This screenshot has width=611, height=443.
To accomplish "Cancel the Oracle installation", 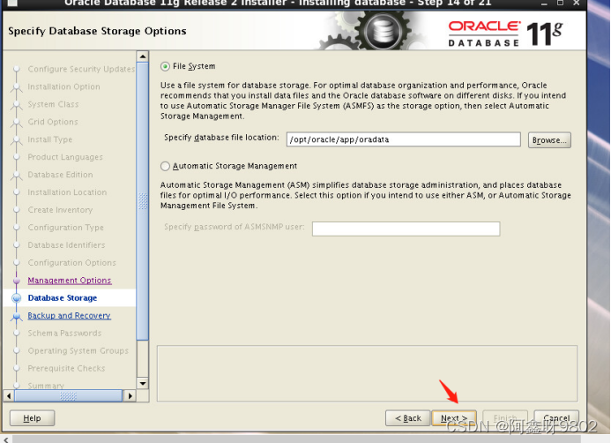I will pyautogui.click(x=556, y=418).
